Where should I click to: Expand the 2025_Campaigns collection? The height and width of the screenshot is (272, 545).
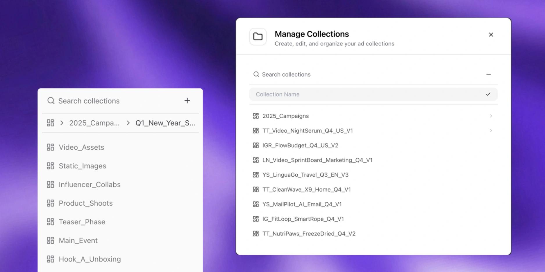491,116
